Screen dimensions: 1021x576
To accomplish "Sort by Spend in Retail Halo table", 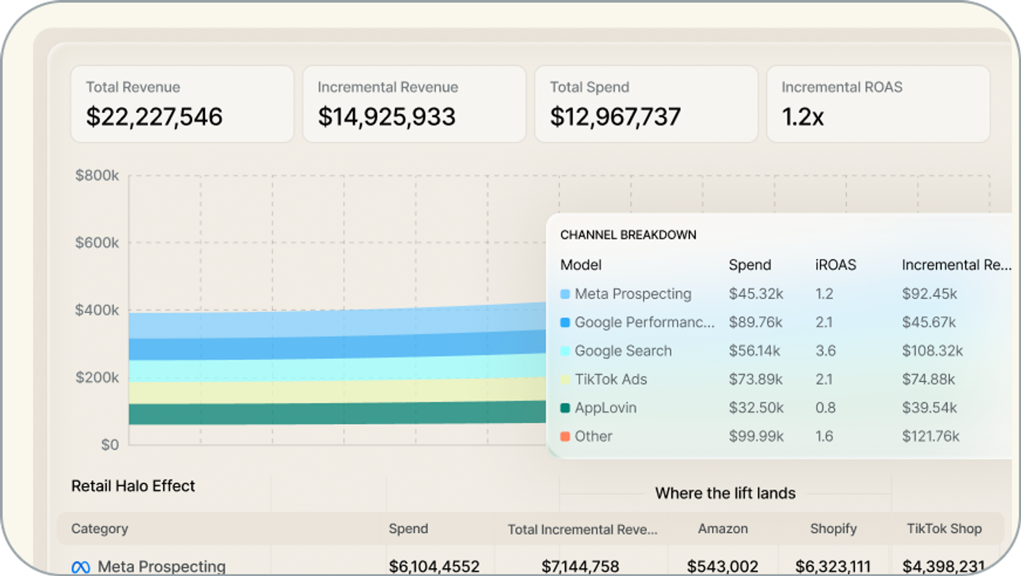I will click(408, 528).
